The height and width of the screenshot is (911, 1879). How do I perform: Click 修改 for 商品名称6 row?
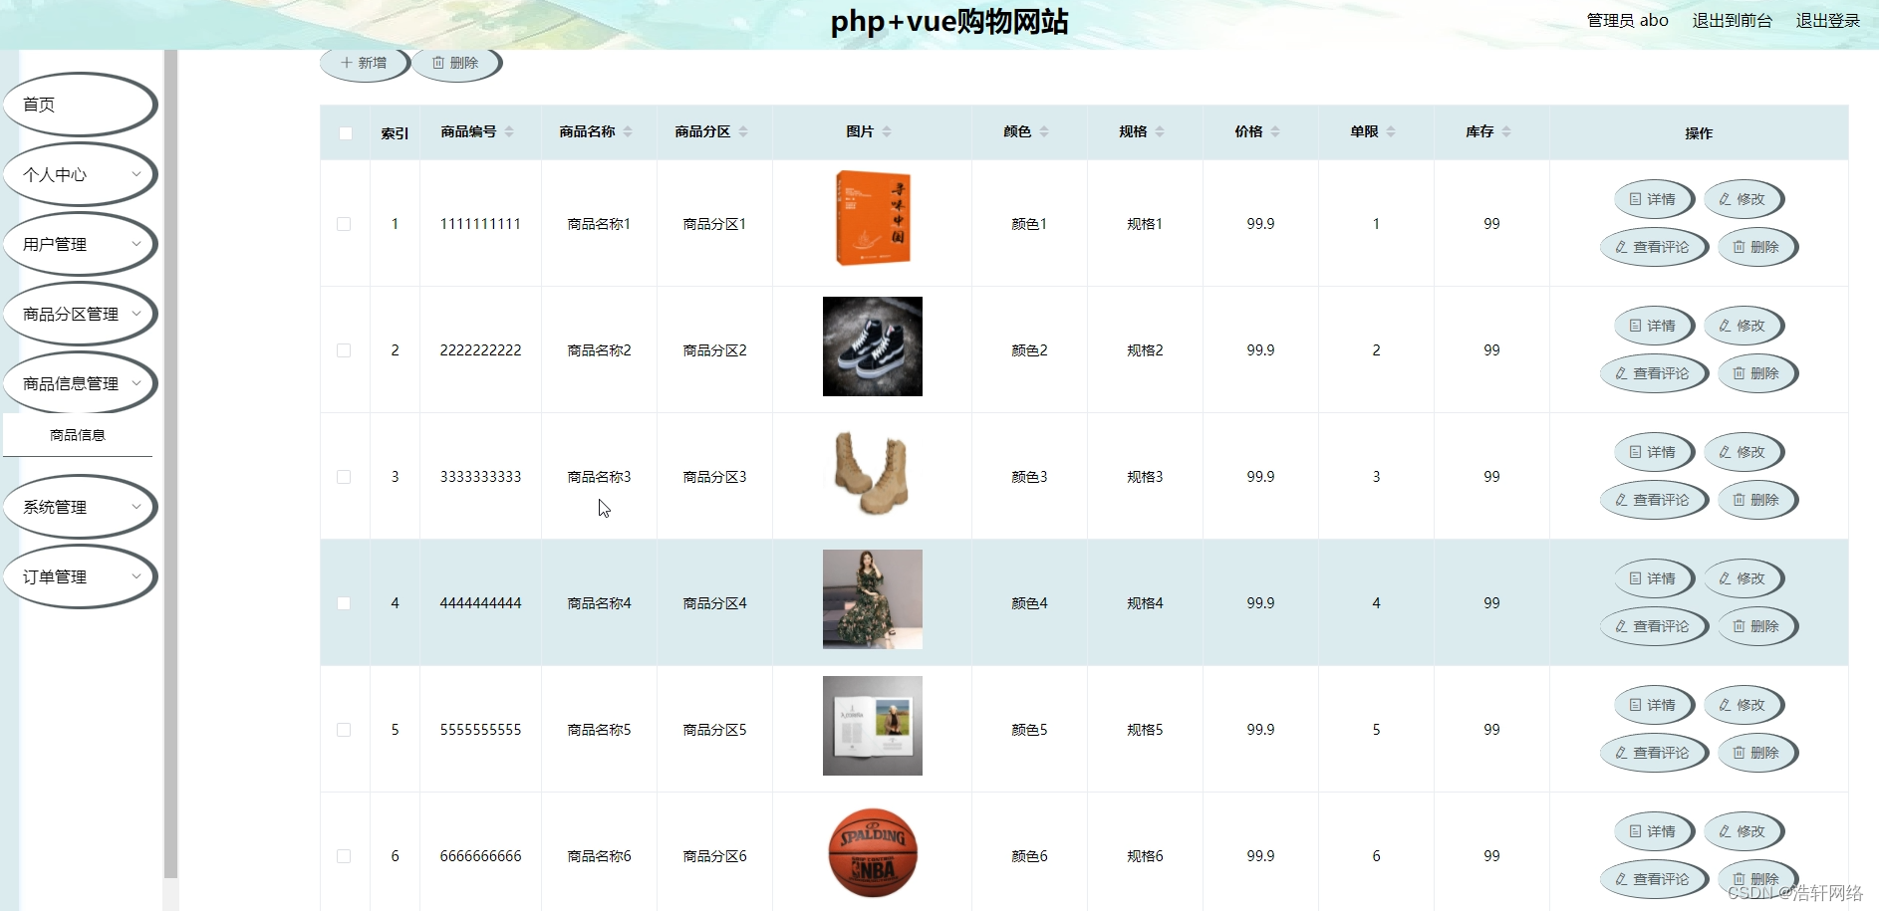pos(1744,831)
